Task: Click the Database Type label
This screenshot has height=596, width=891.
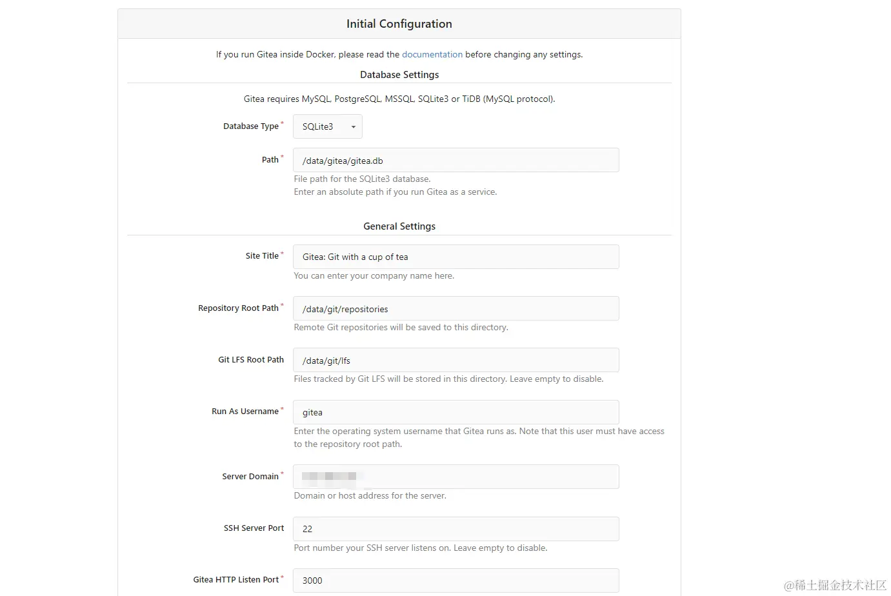Action: coord(251,126)
